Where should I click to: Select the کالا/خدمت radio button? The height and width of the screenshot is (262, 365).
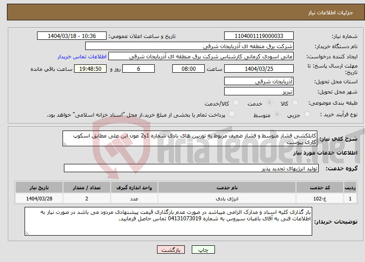[236, 103]
